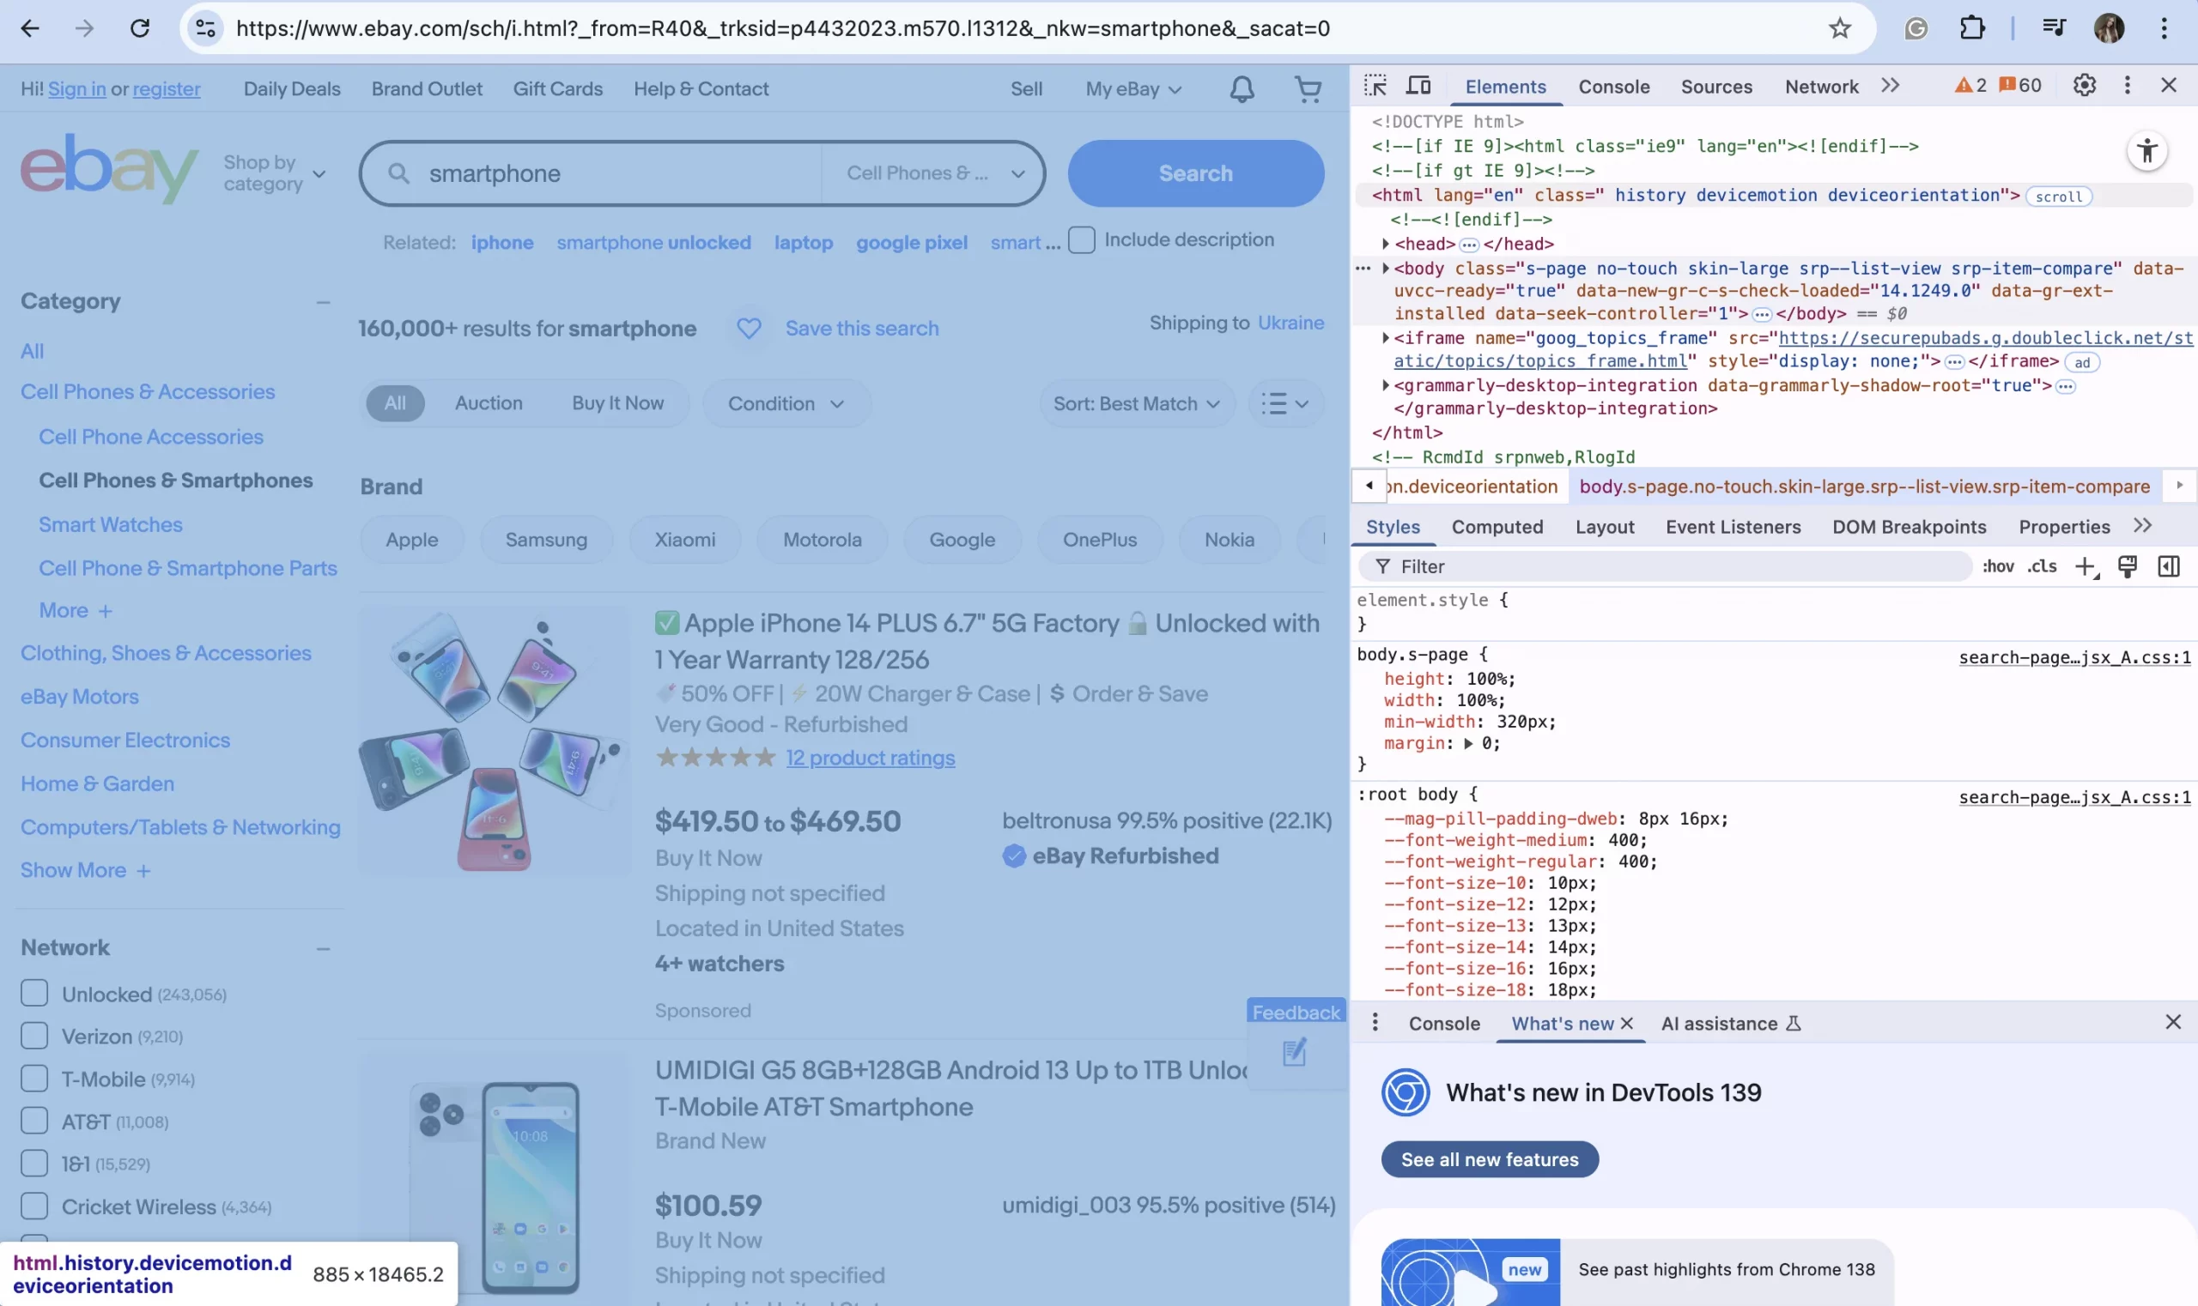Bookmark this page with the star icon

coord(1839,28)
